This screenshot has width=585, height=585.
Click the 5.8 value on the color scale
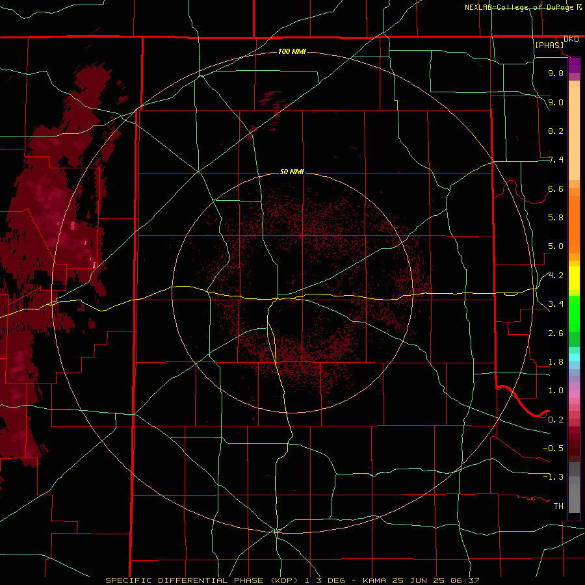(556, 218)
